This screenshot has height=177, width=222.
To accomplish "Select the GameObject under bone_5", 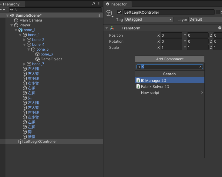I will click(x=51, y=59).
